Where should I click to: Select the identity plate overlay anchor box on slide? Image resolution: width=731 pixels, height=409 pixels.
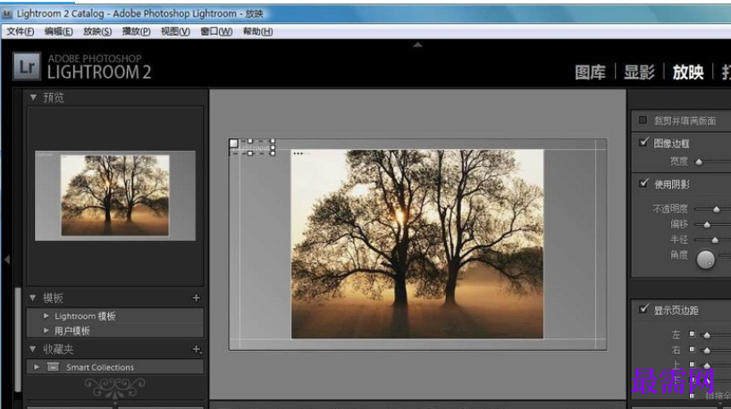click(233, 144)
